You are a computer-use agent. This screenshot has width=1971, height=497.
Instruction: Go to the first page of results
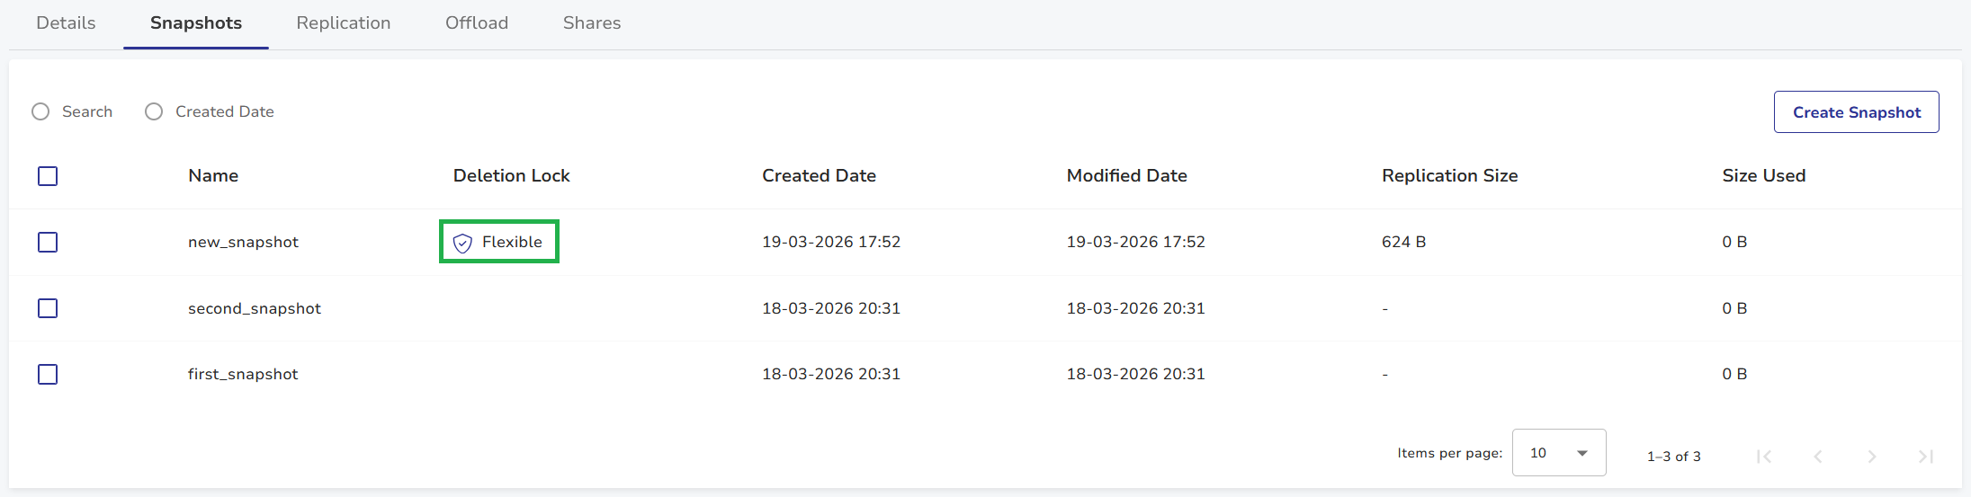pos(1764,457)
